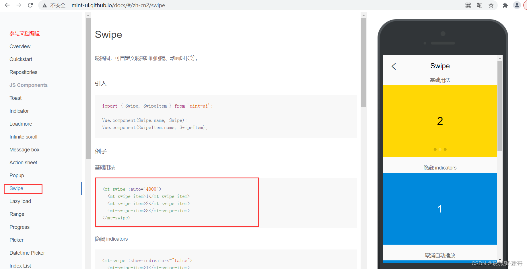Open the extensions puzzle icon
Image resolution: width=527 pixels, height=269 pixels.
click(505, 5)
